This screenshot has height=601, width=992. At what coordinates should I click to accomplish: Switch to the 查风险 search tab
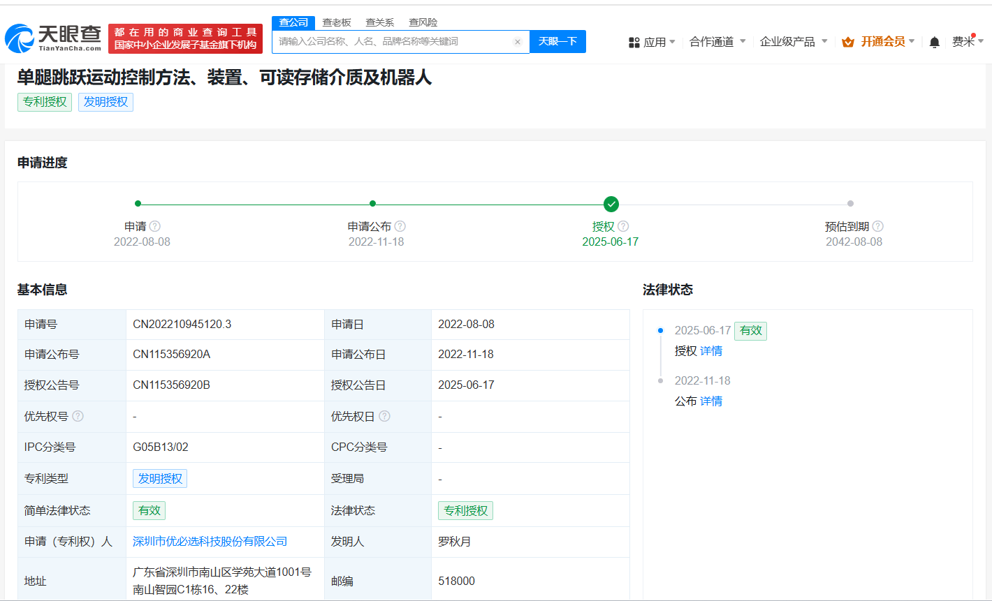tap(423, 22)
